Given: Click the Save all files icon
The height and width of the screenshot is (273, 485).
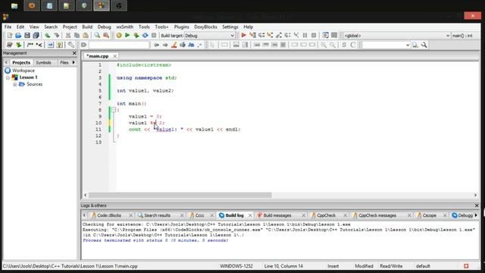Looking at the screenshot, I should [x=36, y=36].
